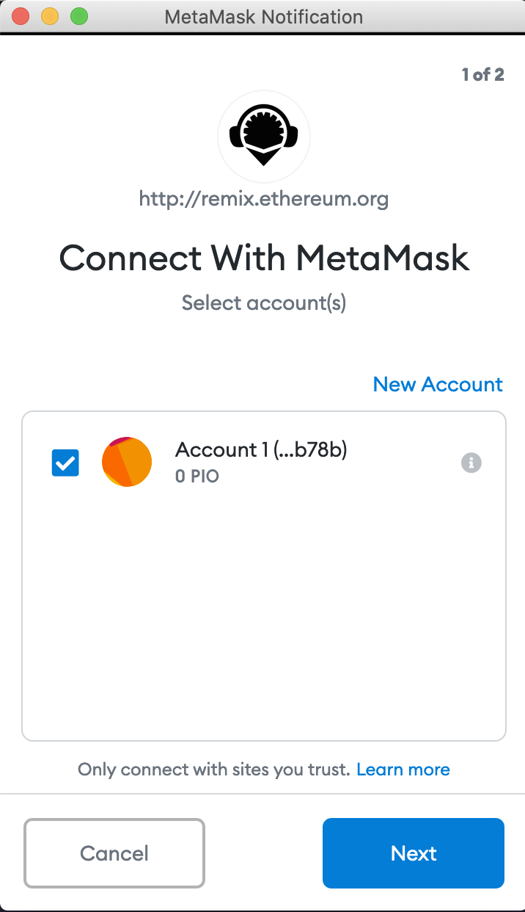Screen dimensions: 525x912
Task: Click the 0 PIO balance text
Action: 197,476
